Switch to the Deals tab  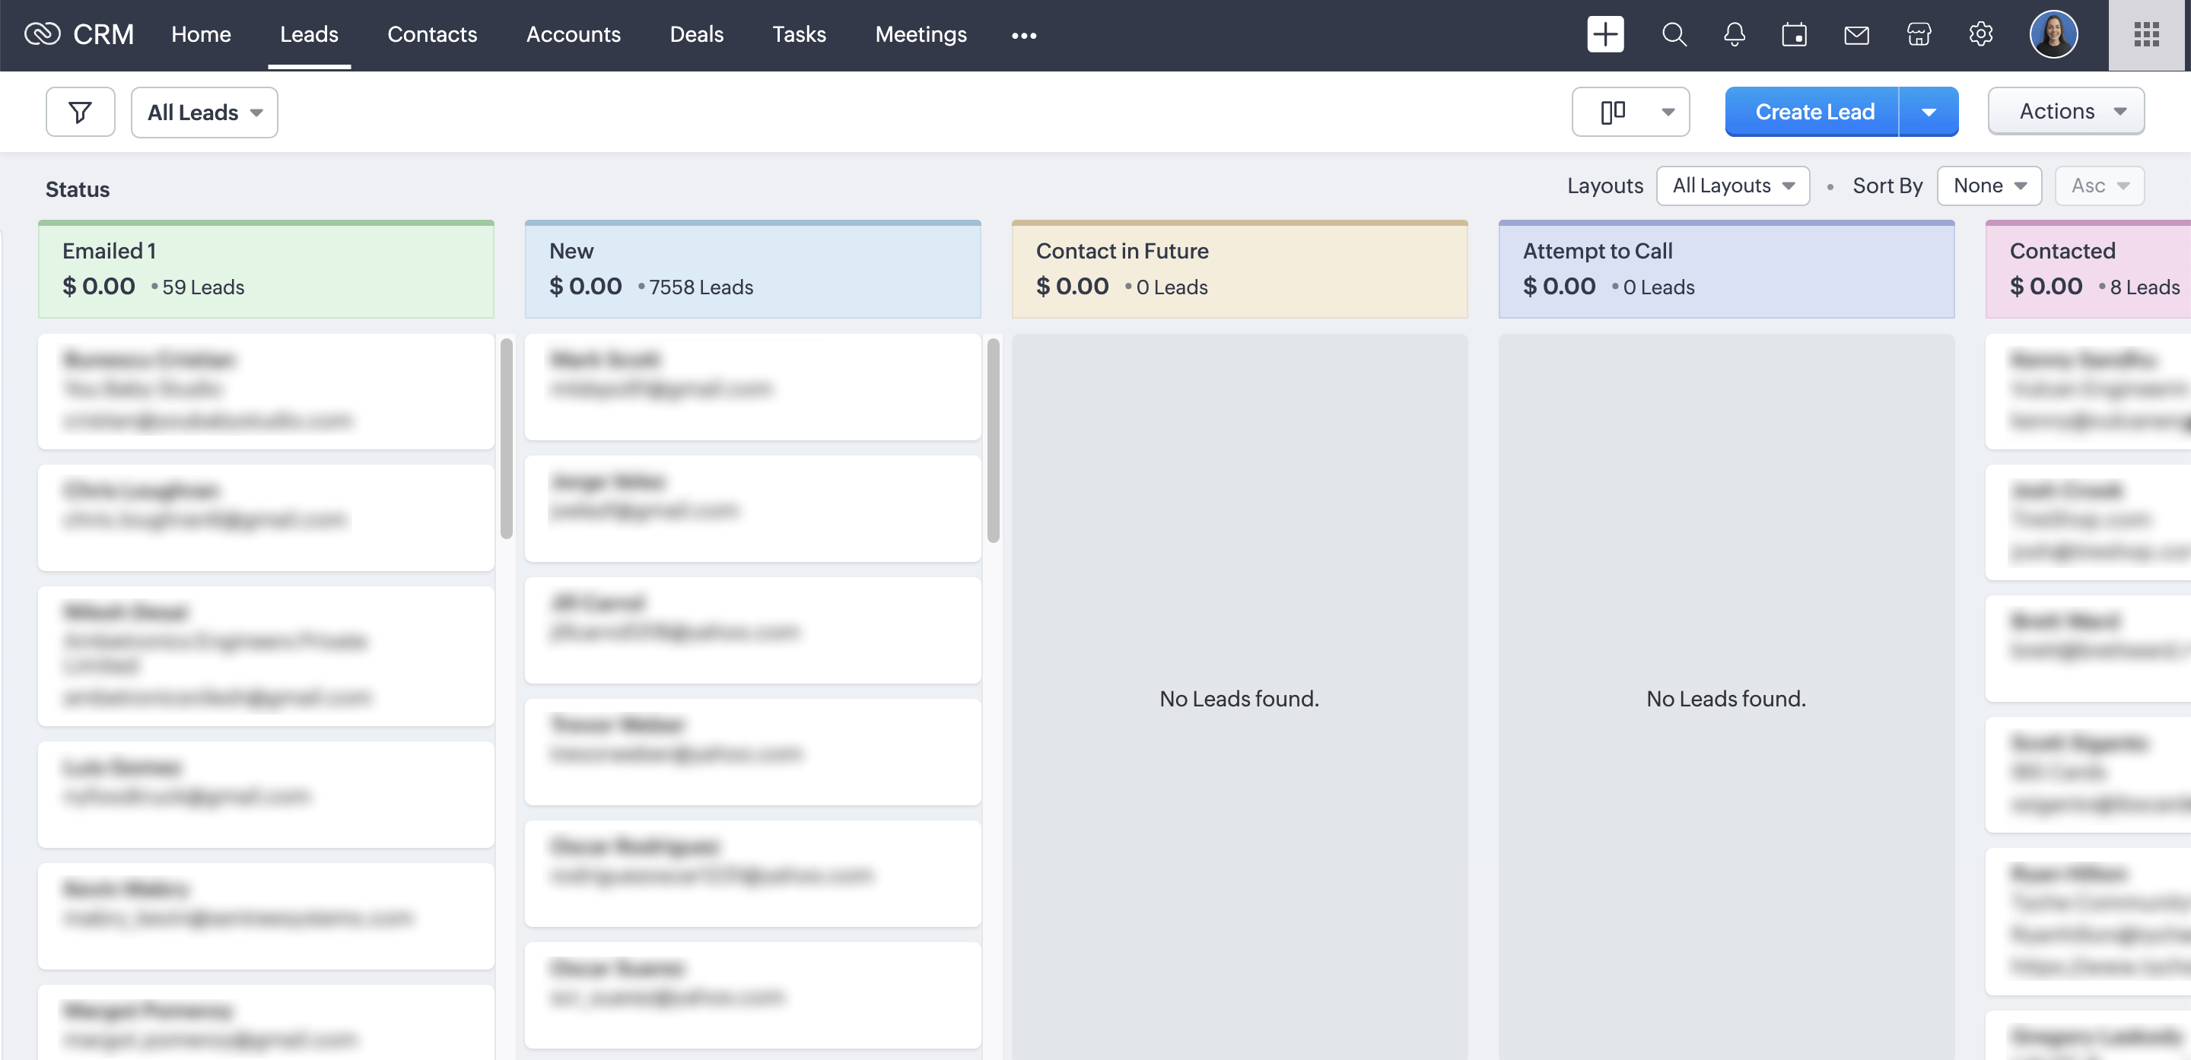tap(696, 35)
